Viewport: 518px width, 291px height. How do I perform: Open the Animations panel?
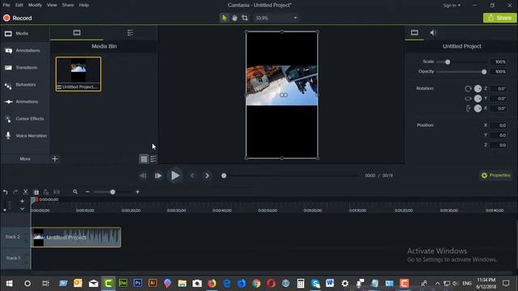click(25, 102)
